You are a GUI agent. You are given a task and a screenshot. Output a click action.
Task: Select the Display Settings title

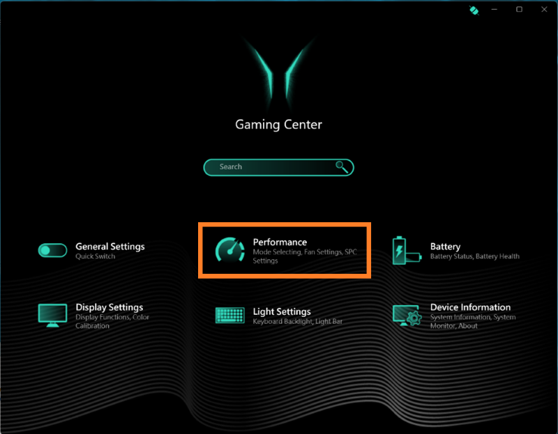(110, 307)
